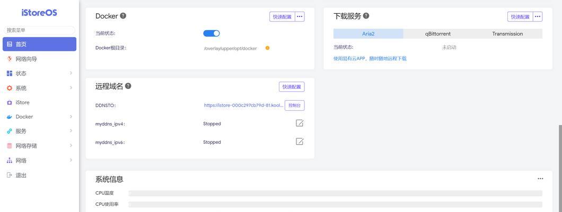The height and width of the screenshot is (212, 562).
Task: Click the 服务 services icon
Action: [x=10, y=131]
